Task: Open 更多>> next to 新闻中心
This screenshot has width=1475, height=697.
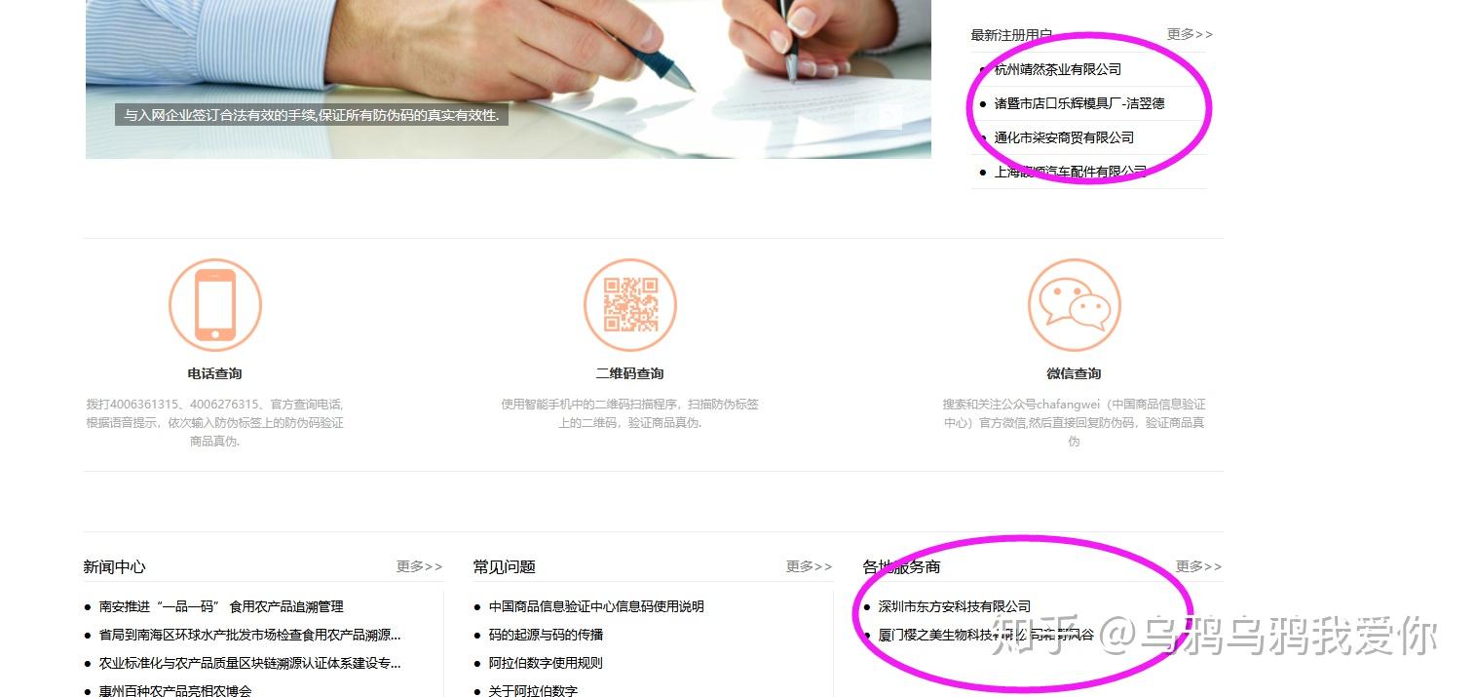Action: pyautogui.click(x=419, y=566)
